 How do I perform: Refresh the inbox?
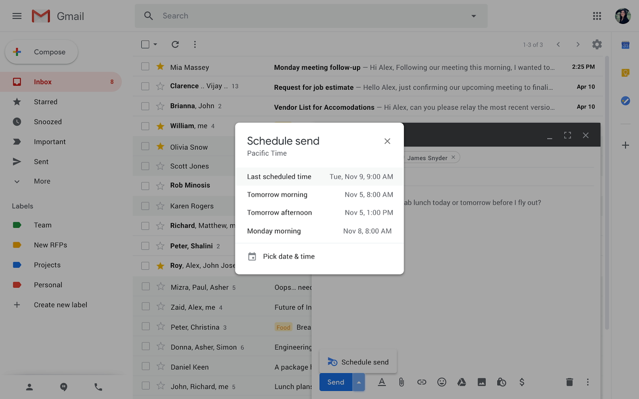[x=175, y=44]
